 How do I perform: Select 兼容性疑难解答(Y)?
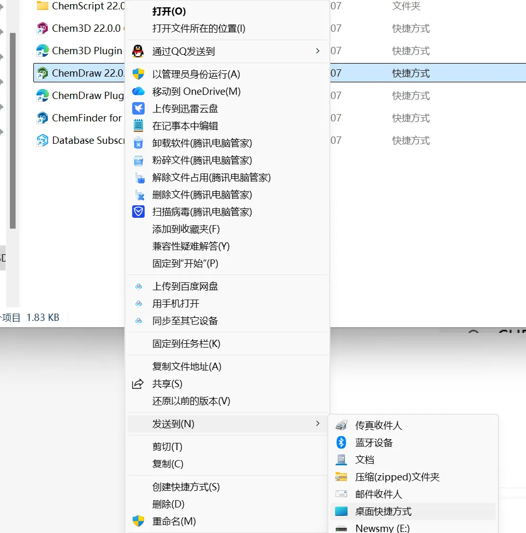[191, 246]
